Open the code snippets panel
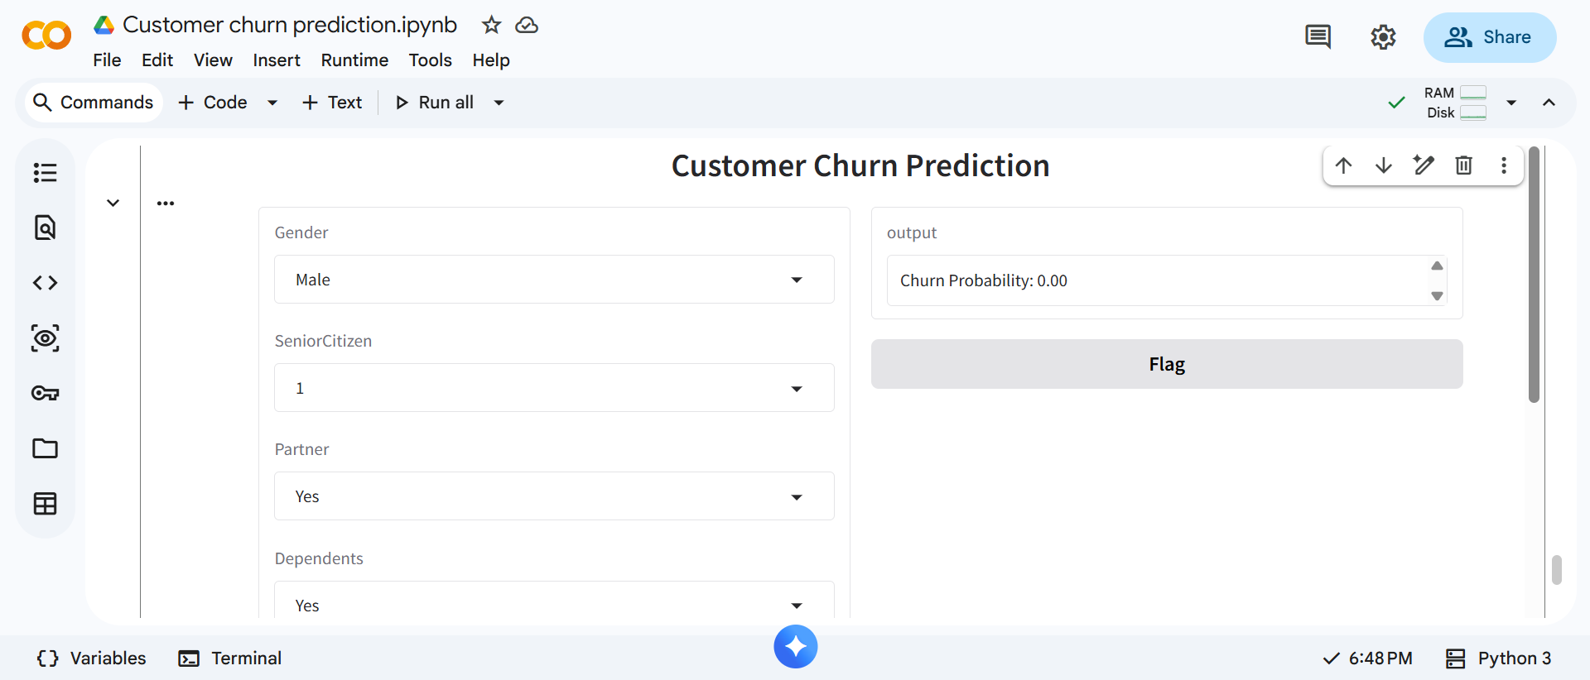1590x680 pixels. pyautogui.click(x=45, y=283)
